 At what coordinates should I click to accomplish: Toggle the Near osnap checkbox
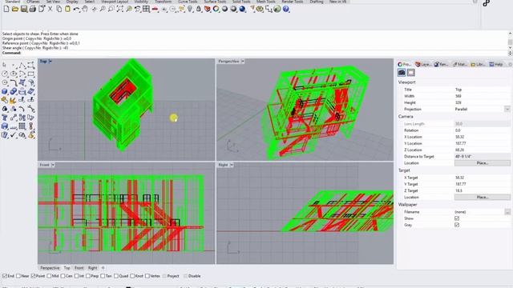[x=18, y=276]
